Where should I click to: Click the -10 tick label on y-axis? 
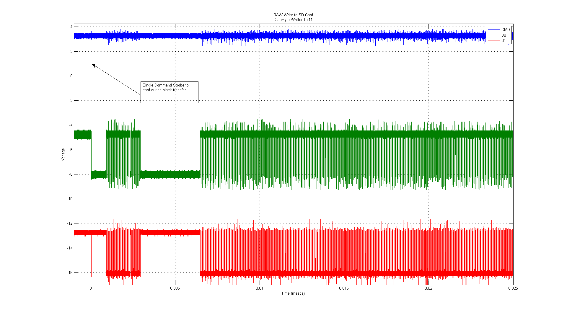pos(70,199)
